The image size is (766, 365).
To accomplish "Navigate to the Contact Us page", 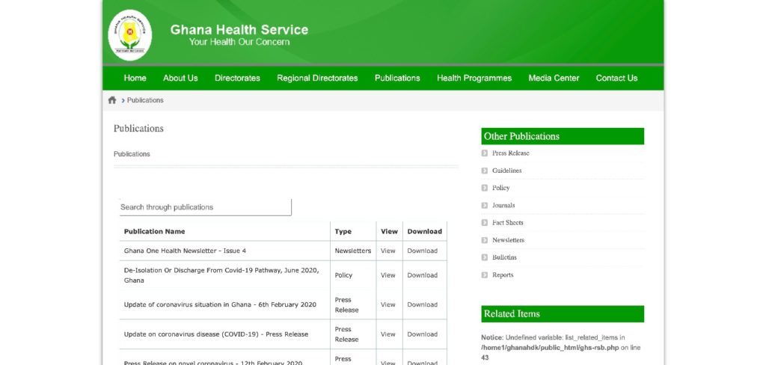I will coord(616,78).
